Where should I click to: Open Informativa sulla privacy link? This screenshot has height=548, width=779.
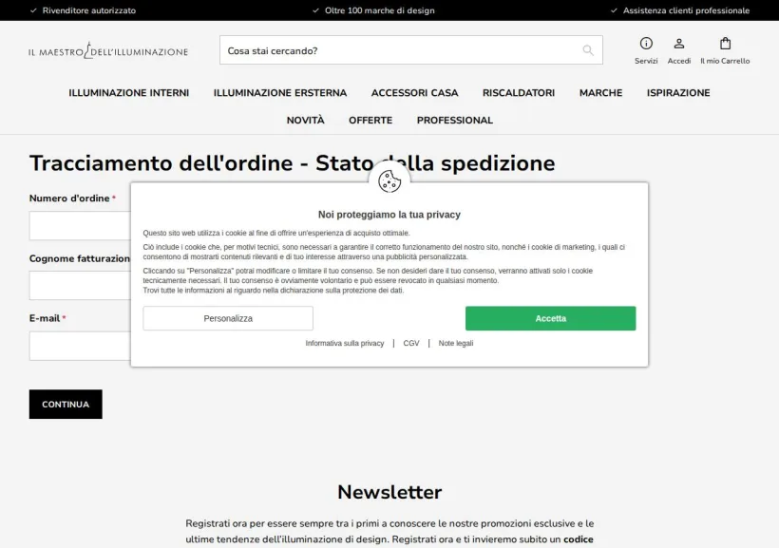[344, 343]
